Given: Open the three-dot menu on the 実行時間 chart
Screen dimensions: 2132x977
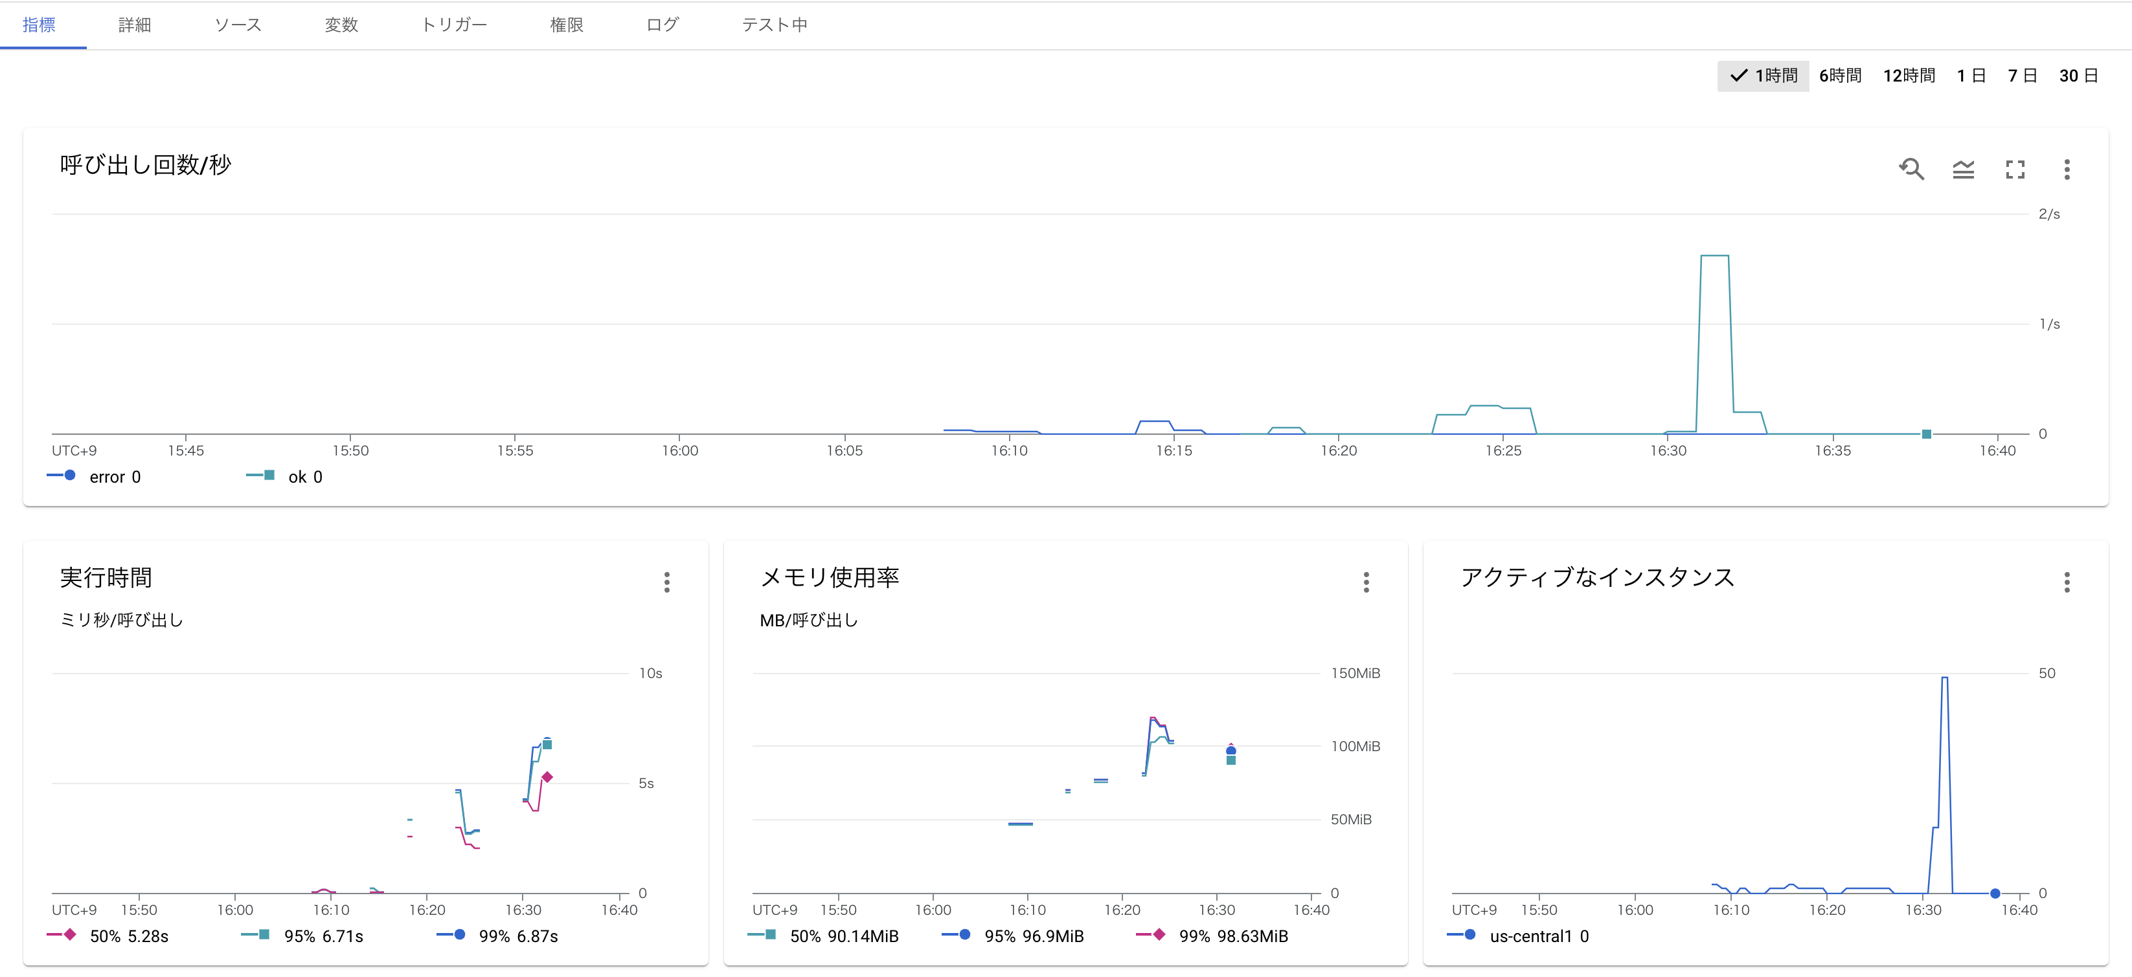Looking at the screenshot, I should pos(666,582).
